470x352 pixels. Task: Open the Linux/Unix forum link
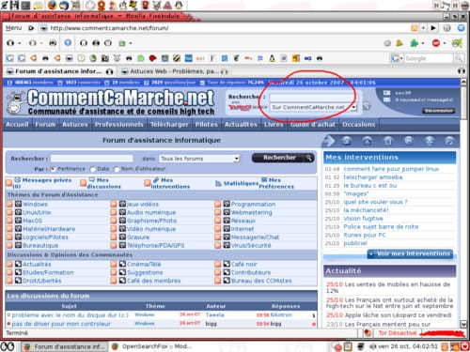click(37, 212)
